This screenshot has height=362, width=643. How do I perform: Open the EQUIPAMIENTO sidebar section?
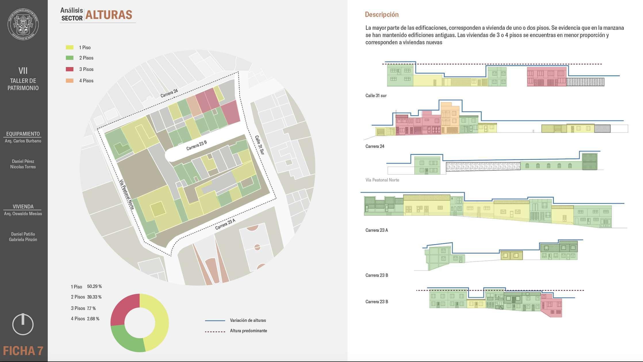tap(23, 134)
